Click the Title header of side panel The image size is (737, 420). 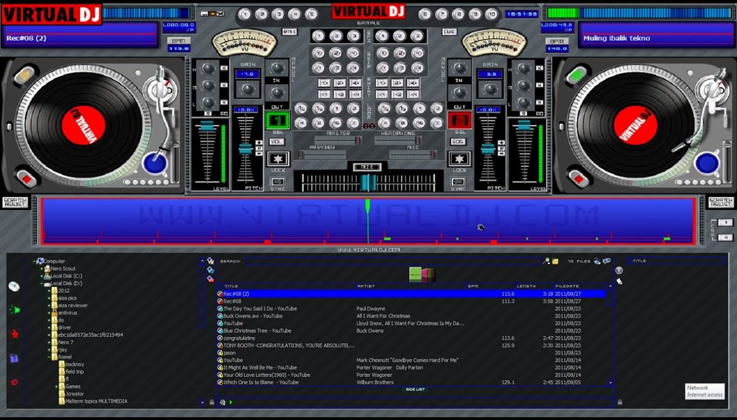pyautogui.click(x=639, y=261)
